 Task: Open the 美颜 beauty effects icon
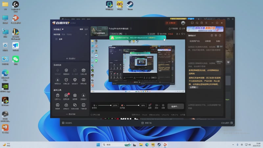150,105
